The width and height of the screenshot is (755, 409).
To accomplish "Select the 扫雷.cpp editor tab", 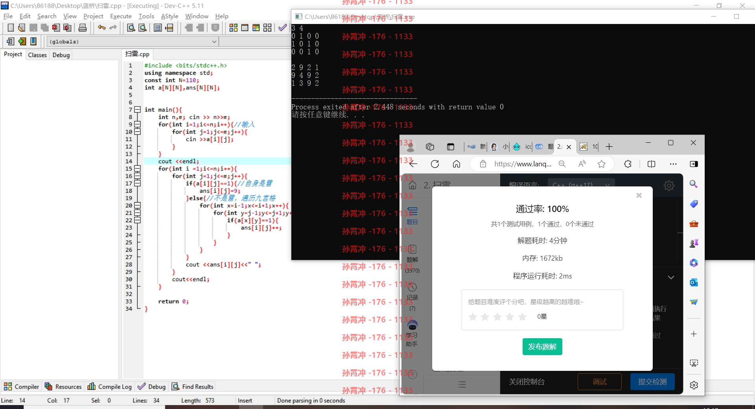I will pos(137,54).
